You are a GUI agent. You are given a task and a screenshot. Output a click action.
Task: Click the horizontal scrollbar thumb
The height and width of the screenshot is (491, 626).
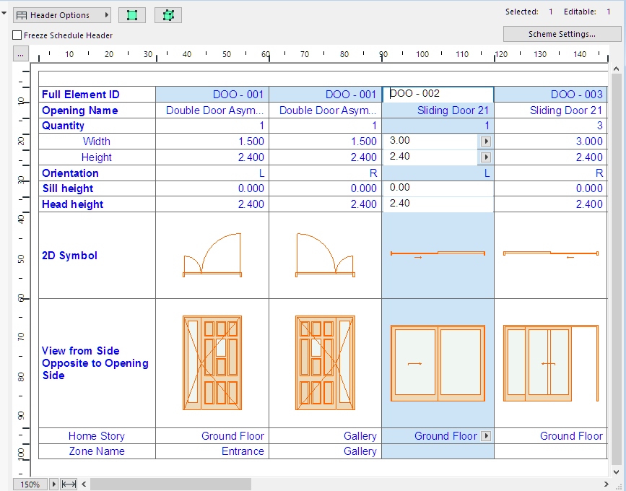pos(170,484)
